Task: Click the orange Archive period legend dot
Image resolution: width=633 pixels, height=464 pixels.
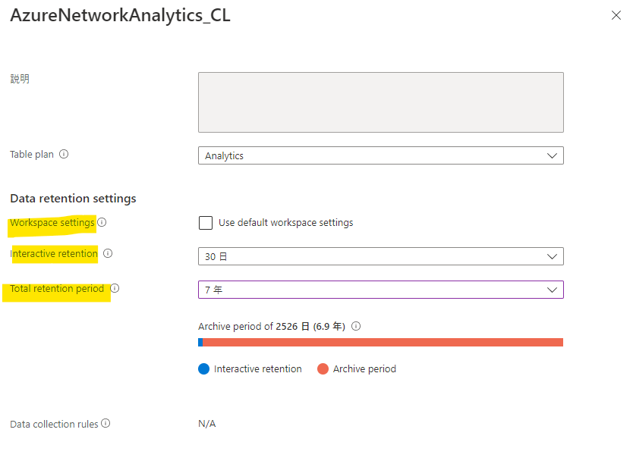Action: [x=323, y=369]
